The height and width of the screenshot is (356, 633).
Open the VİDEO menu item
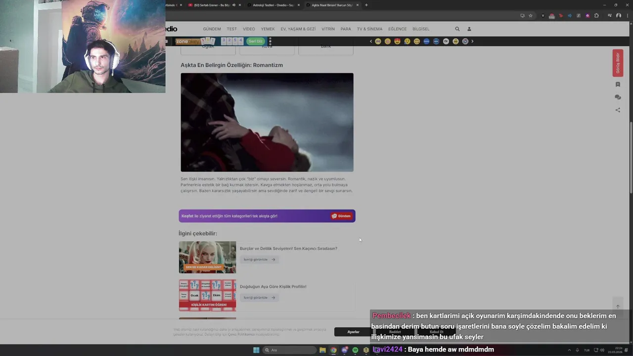(x=249, y=29)
